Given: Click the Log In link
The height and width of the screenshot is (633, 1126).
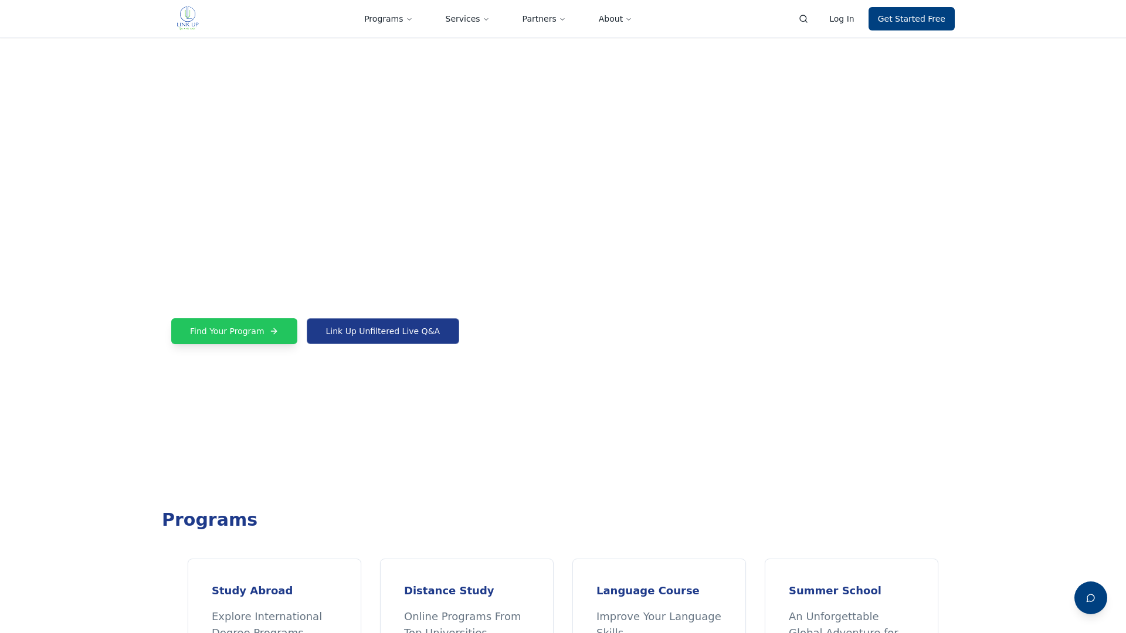Looking at the screenshot, I should pos(842,19).
